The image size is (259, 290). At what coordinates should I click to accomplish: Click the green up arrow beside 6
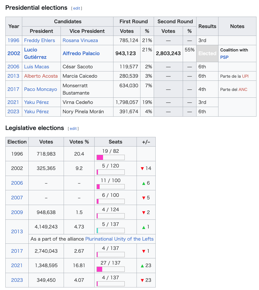[144, 183]
